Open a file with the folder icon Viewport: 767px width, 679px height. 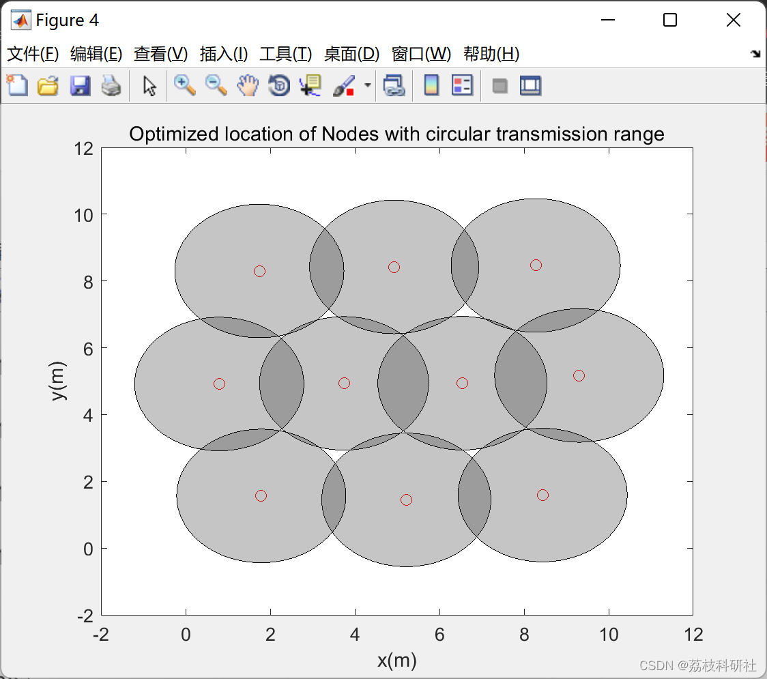(48, 85)
